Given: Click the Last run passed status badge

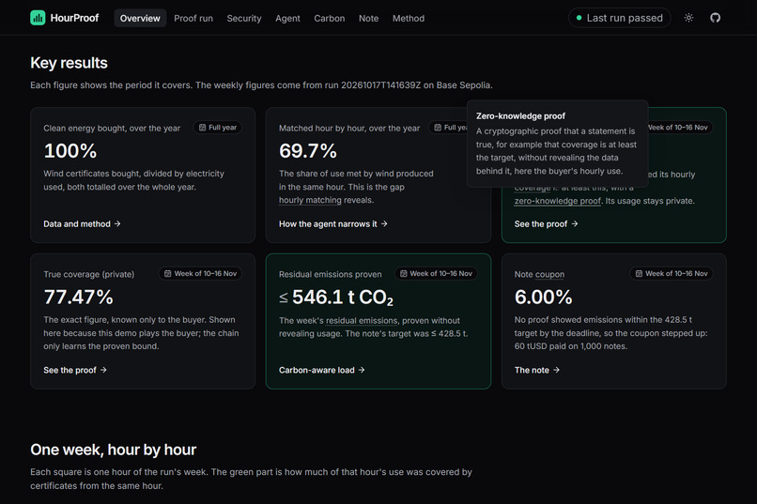Looking at the screenshot, I should coord(620,18).
